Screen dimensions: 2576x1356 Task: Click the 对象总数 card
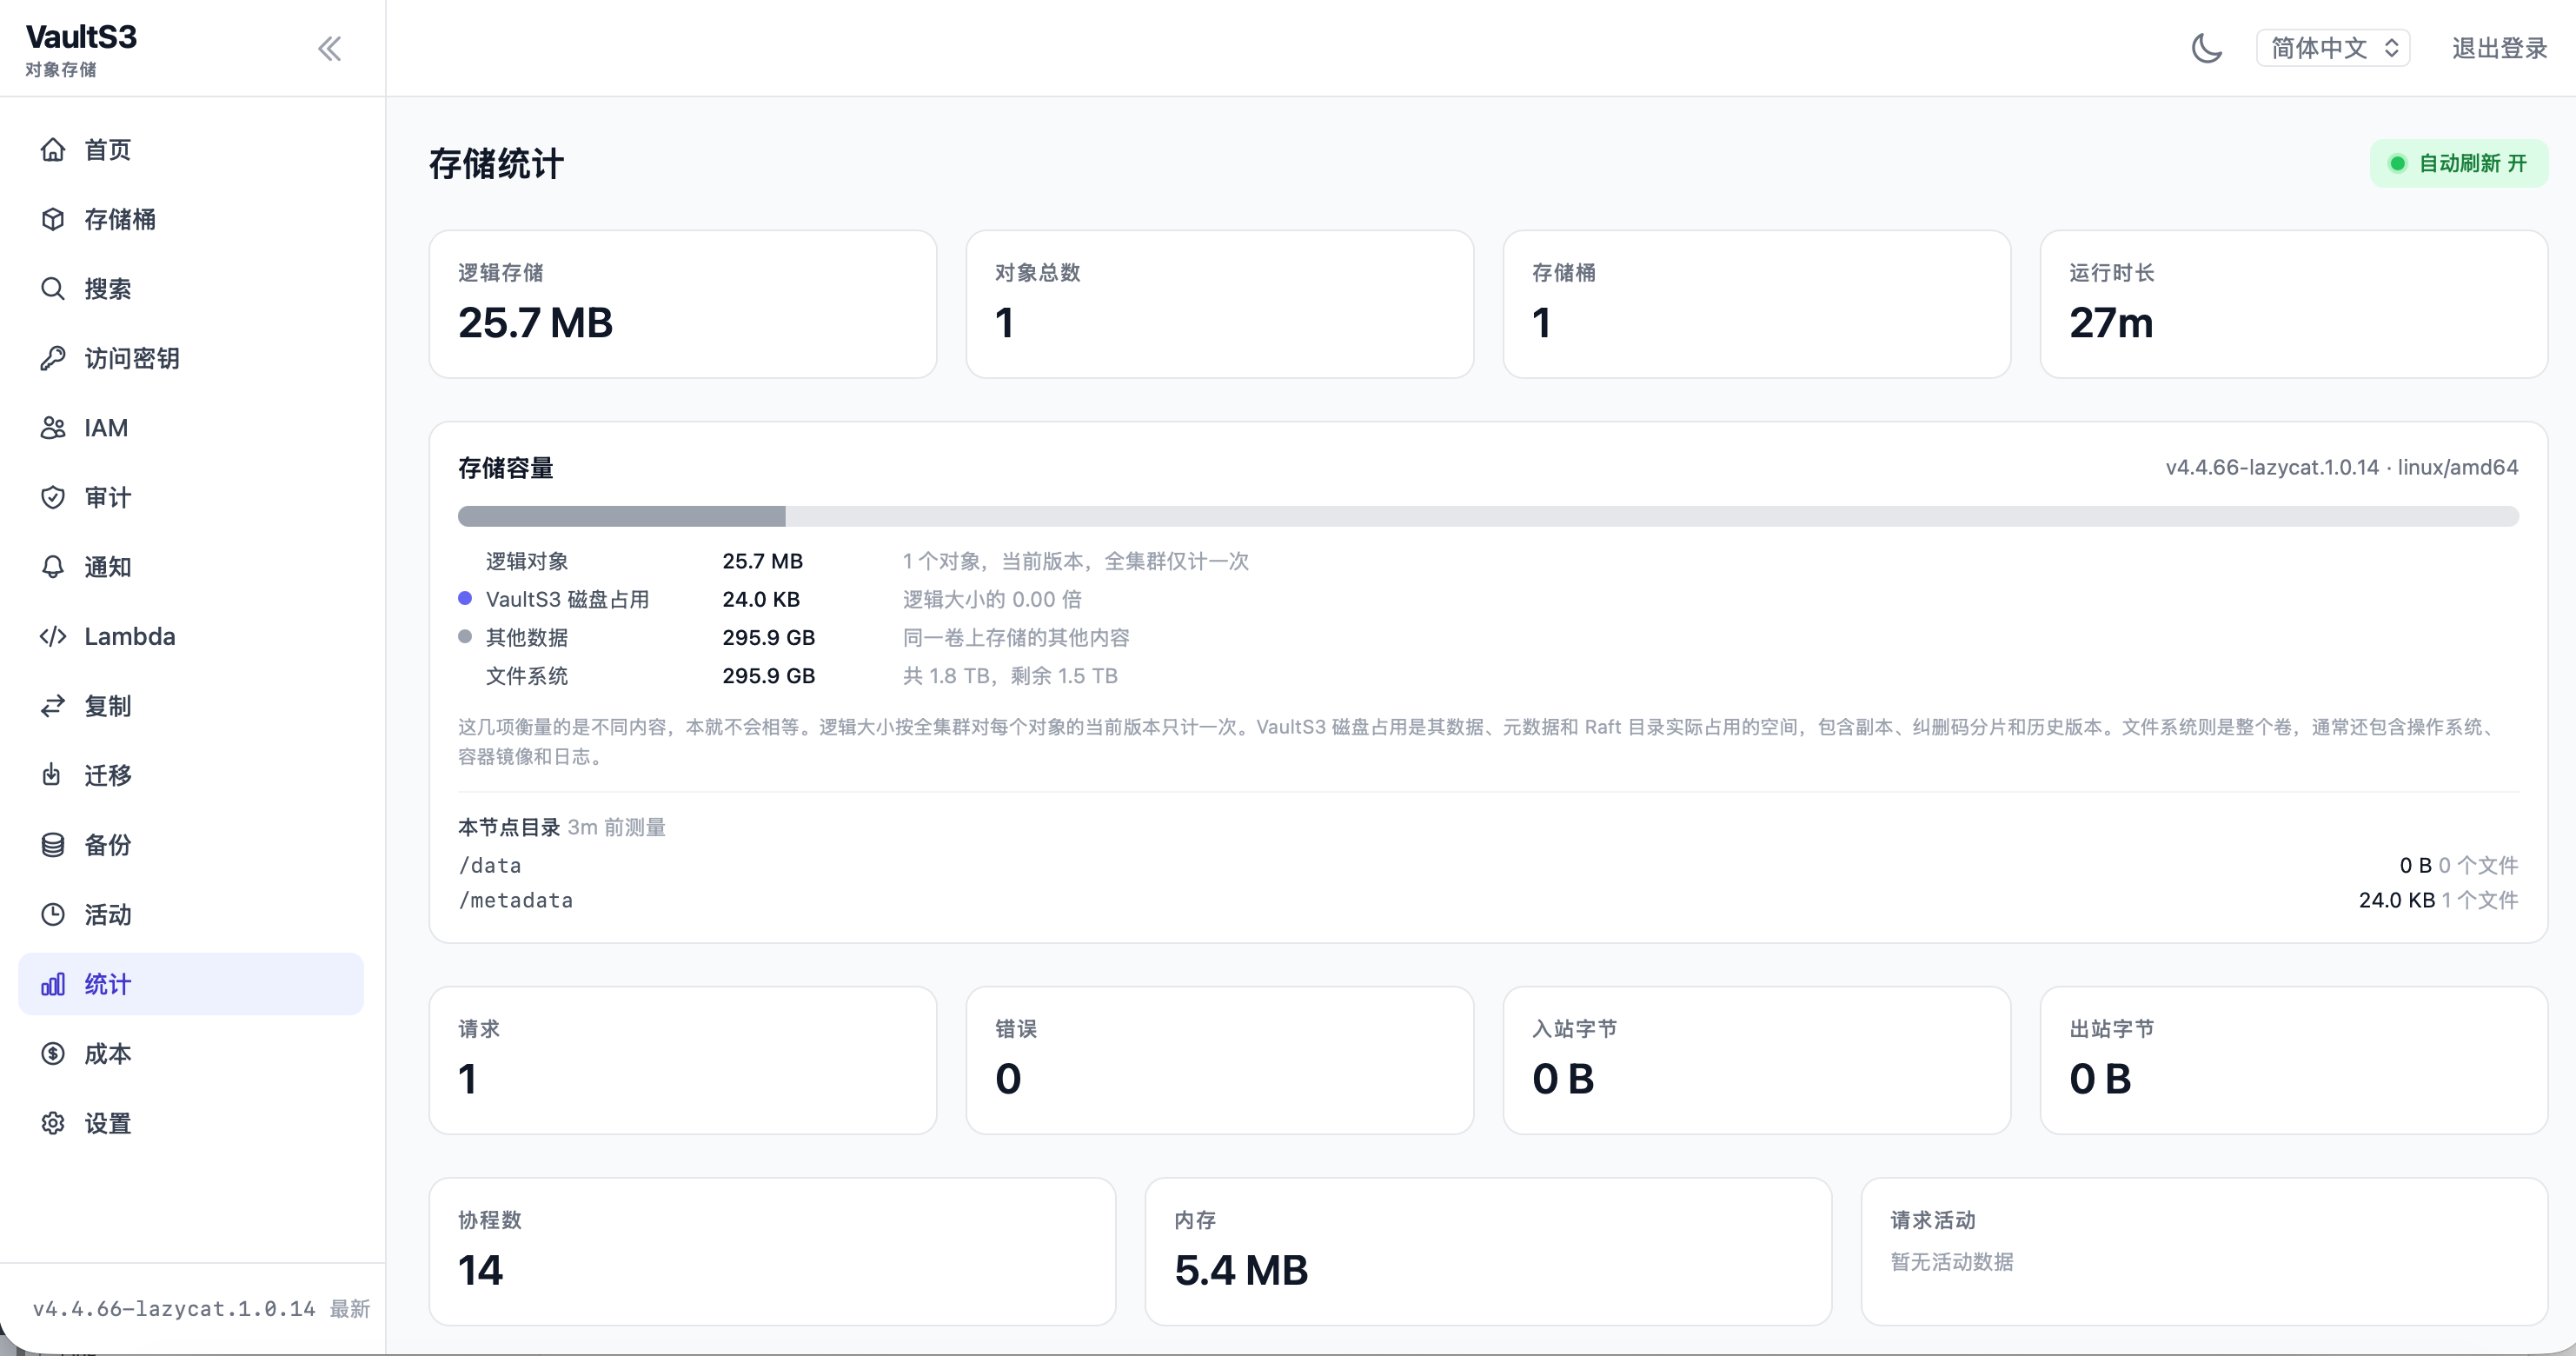point(1220,304)
